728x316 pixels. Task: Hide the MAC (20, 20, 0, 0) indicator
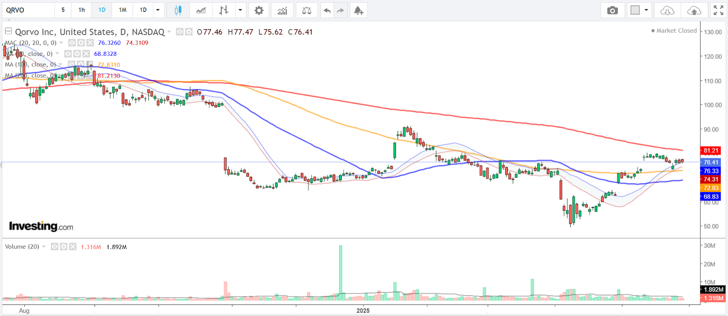[72, 43]
